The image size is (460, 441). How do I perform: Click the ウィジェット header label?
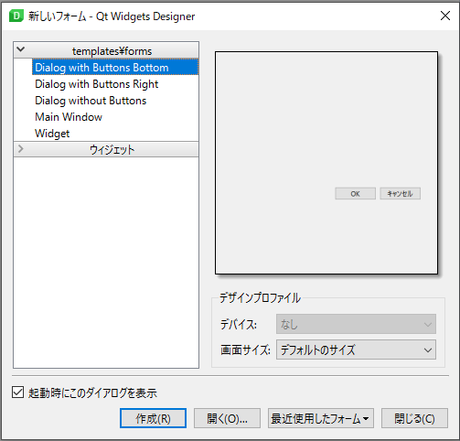pyautogui.click(x=112, y=149)
